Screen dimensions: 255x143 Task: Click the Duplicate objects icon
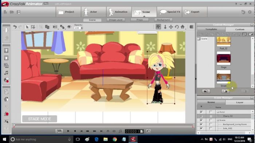pyautogui.click(x=47, y=27)
